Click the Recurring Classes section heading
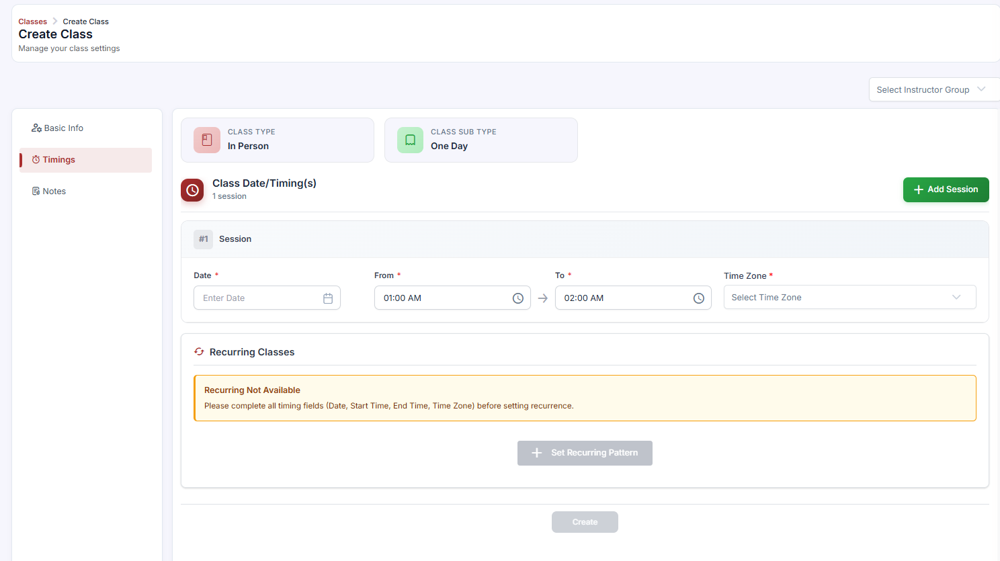 [252, 352]
